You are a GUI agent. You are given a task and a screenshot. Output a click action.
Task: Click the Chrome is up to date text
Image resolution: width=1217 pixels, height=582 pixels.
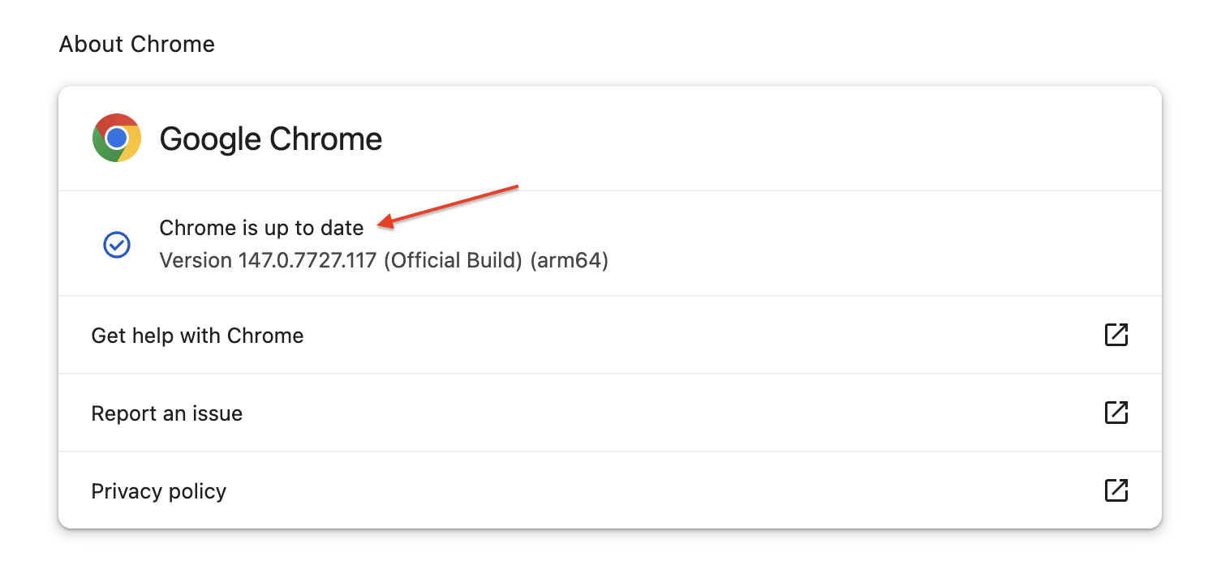pos(261,228)
